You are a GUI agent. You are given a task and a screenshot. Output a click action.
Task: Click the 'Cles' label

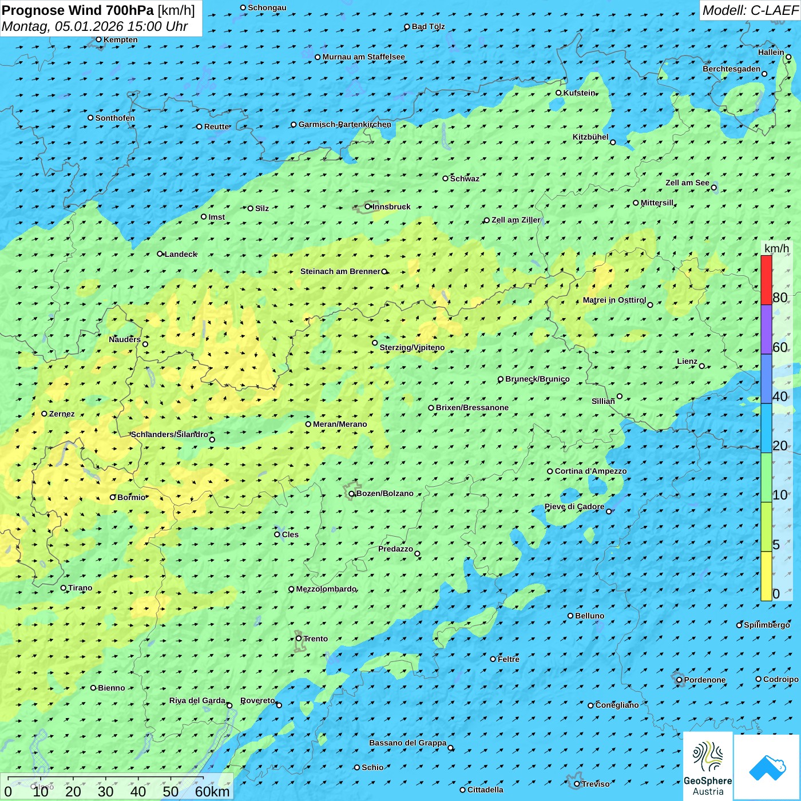(x=290, y=534)
